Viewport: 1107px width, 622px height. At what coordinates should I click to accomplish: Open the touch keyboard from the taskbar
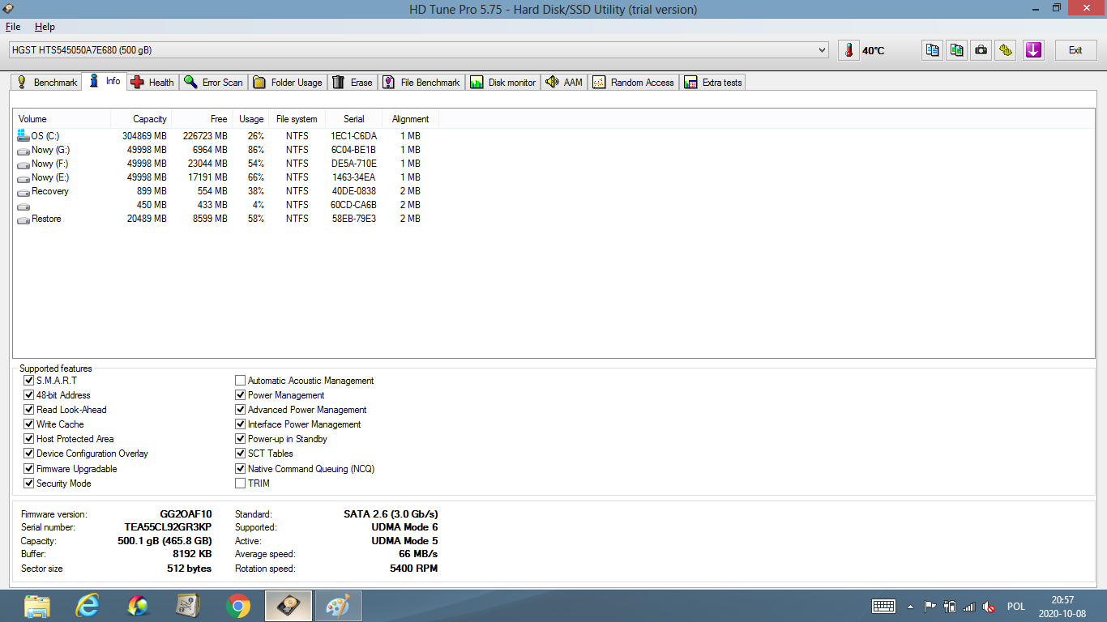coord(883,606)
